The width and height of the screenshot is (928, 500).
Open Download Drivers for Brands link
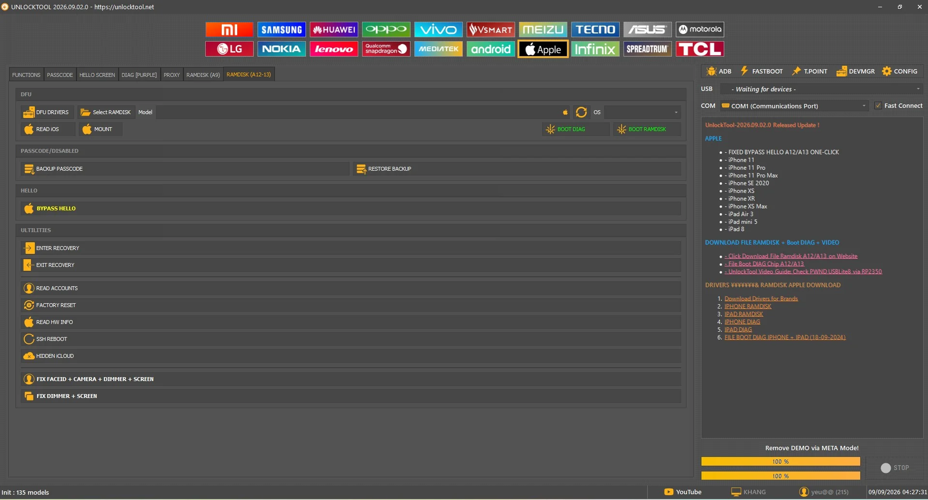tap(761, 299)
